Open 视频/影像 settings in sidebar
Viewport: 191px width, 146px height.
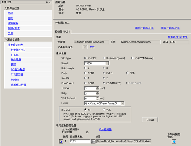click(x=14, y=28)
